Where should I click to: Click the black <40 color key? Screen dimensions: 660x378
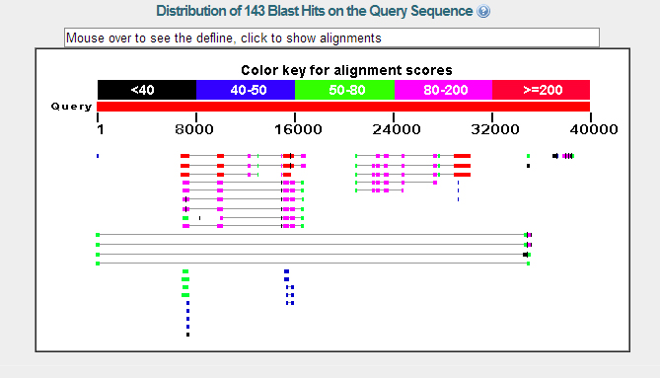(x=147, y=90)
